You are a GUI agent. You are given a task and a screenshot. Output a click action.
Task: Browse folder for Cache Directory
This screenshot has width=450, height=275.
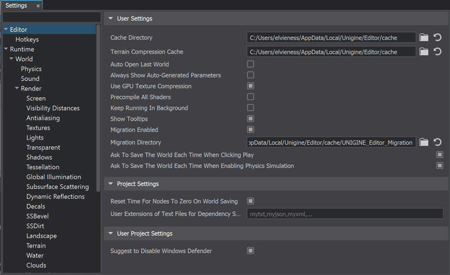[424, 38]
